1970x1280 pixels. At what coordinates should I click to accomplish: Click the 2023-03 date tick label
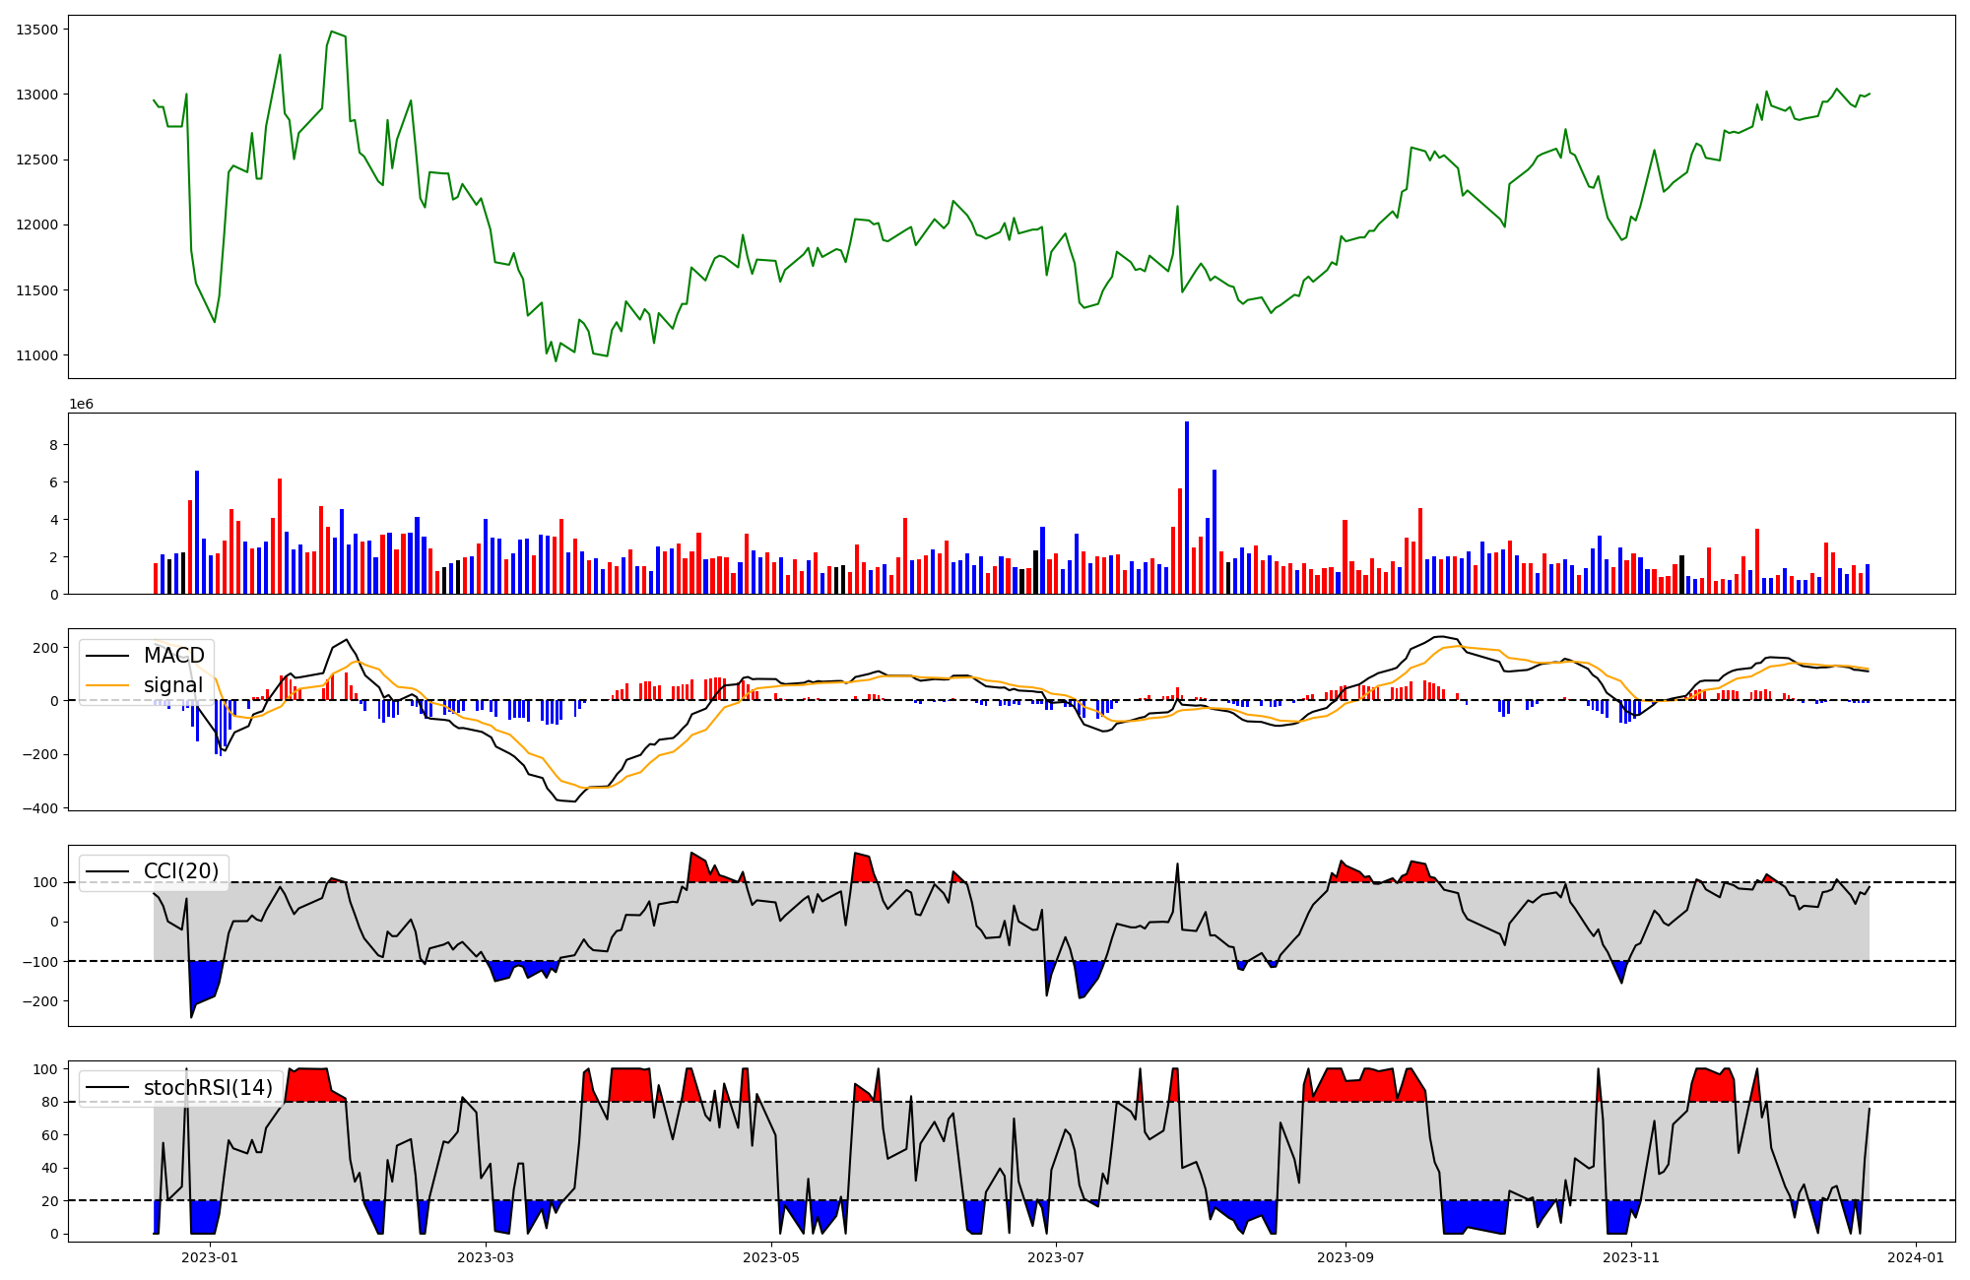[x=486, y=1257]
